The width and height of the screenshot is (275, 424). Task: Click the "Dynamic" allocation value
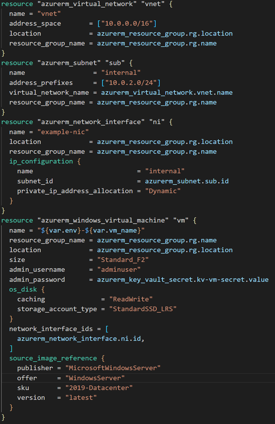163,191
